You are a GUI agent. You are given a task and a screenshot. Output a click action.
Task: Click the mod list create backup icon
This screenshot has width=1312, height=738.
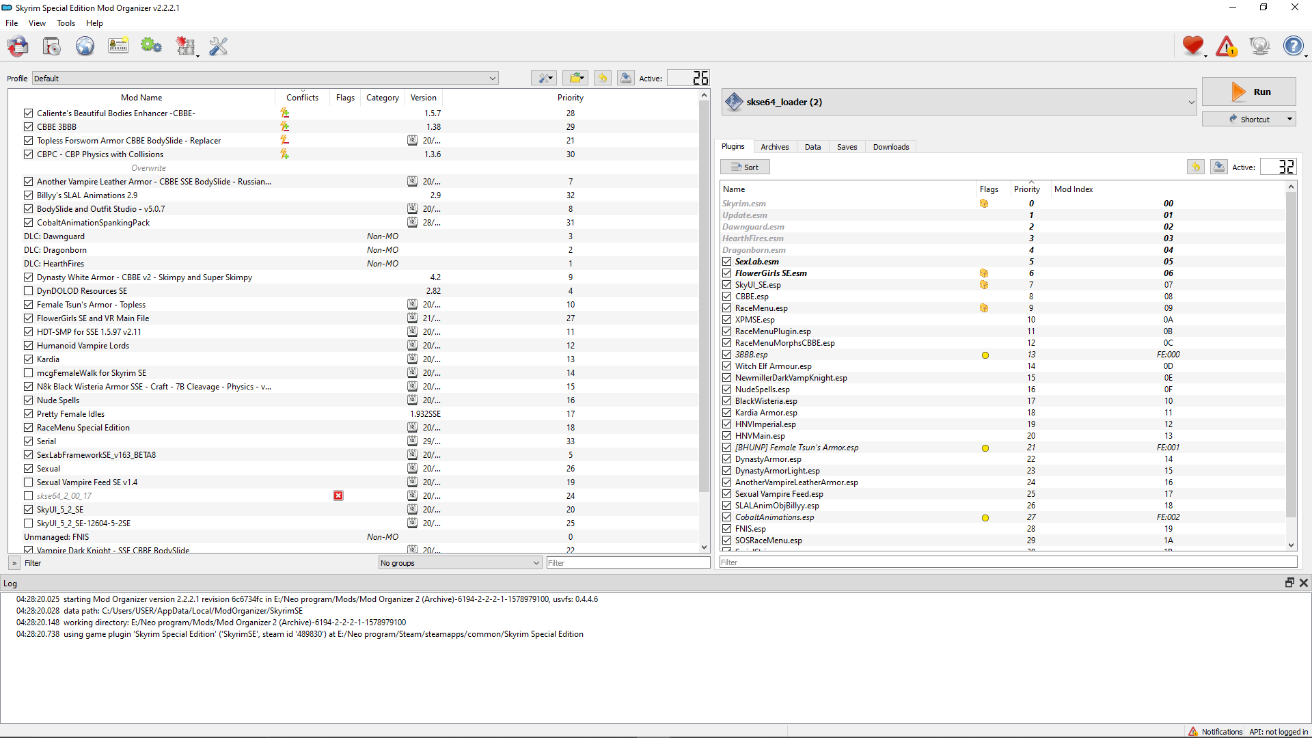[x=625, y=78]
